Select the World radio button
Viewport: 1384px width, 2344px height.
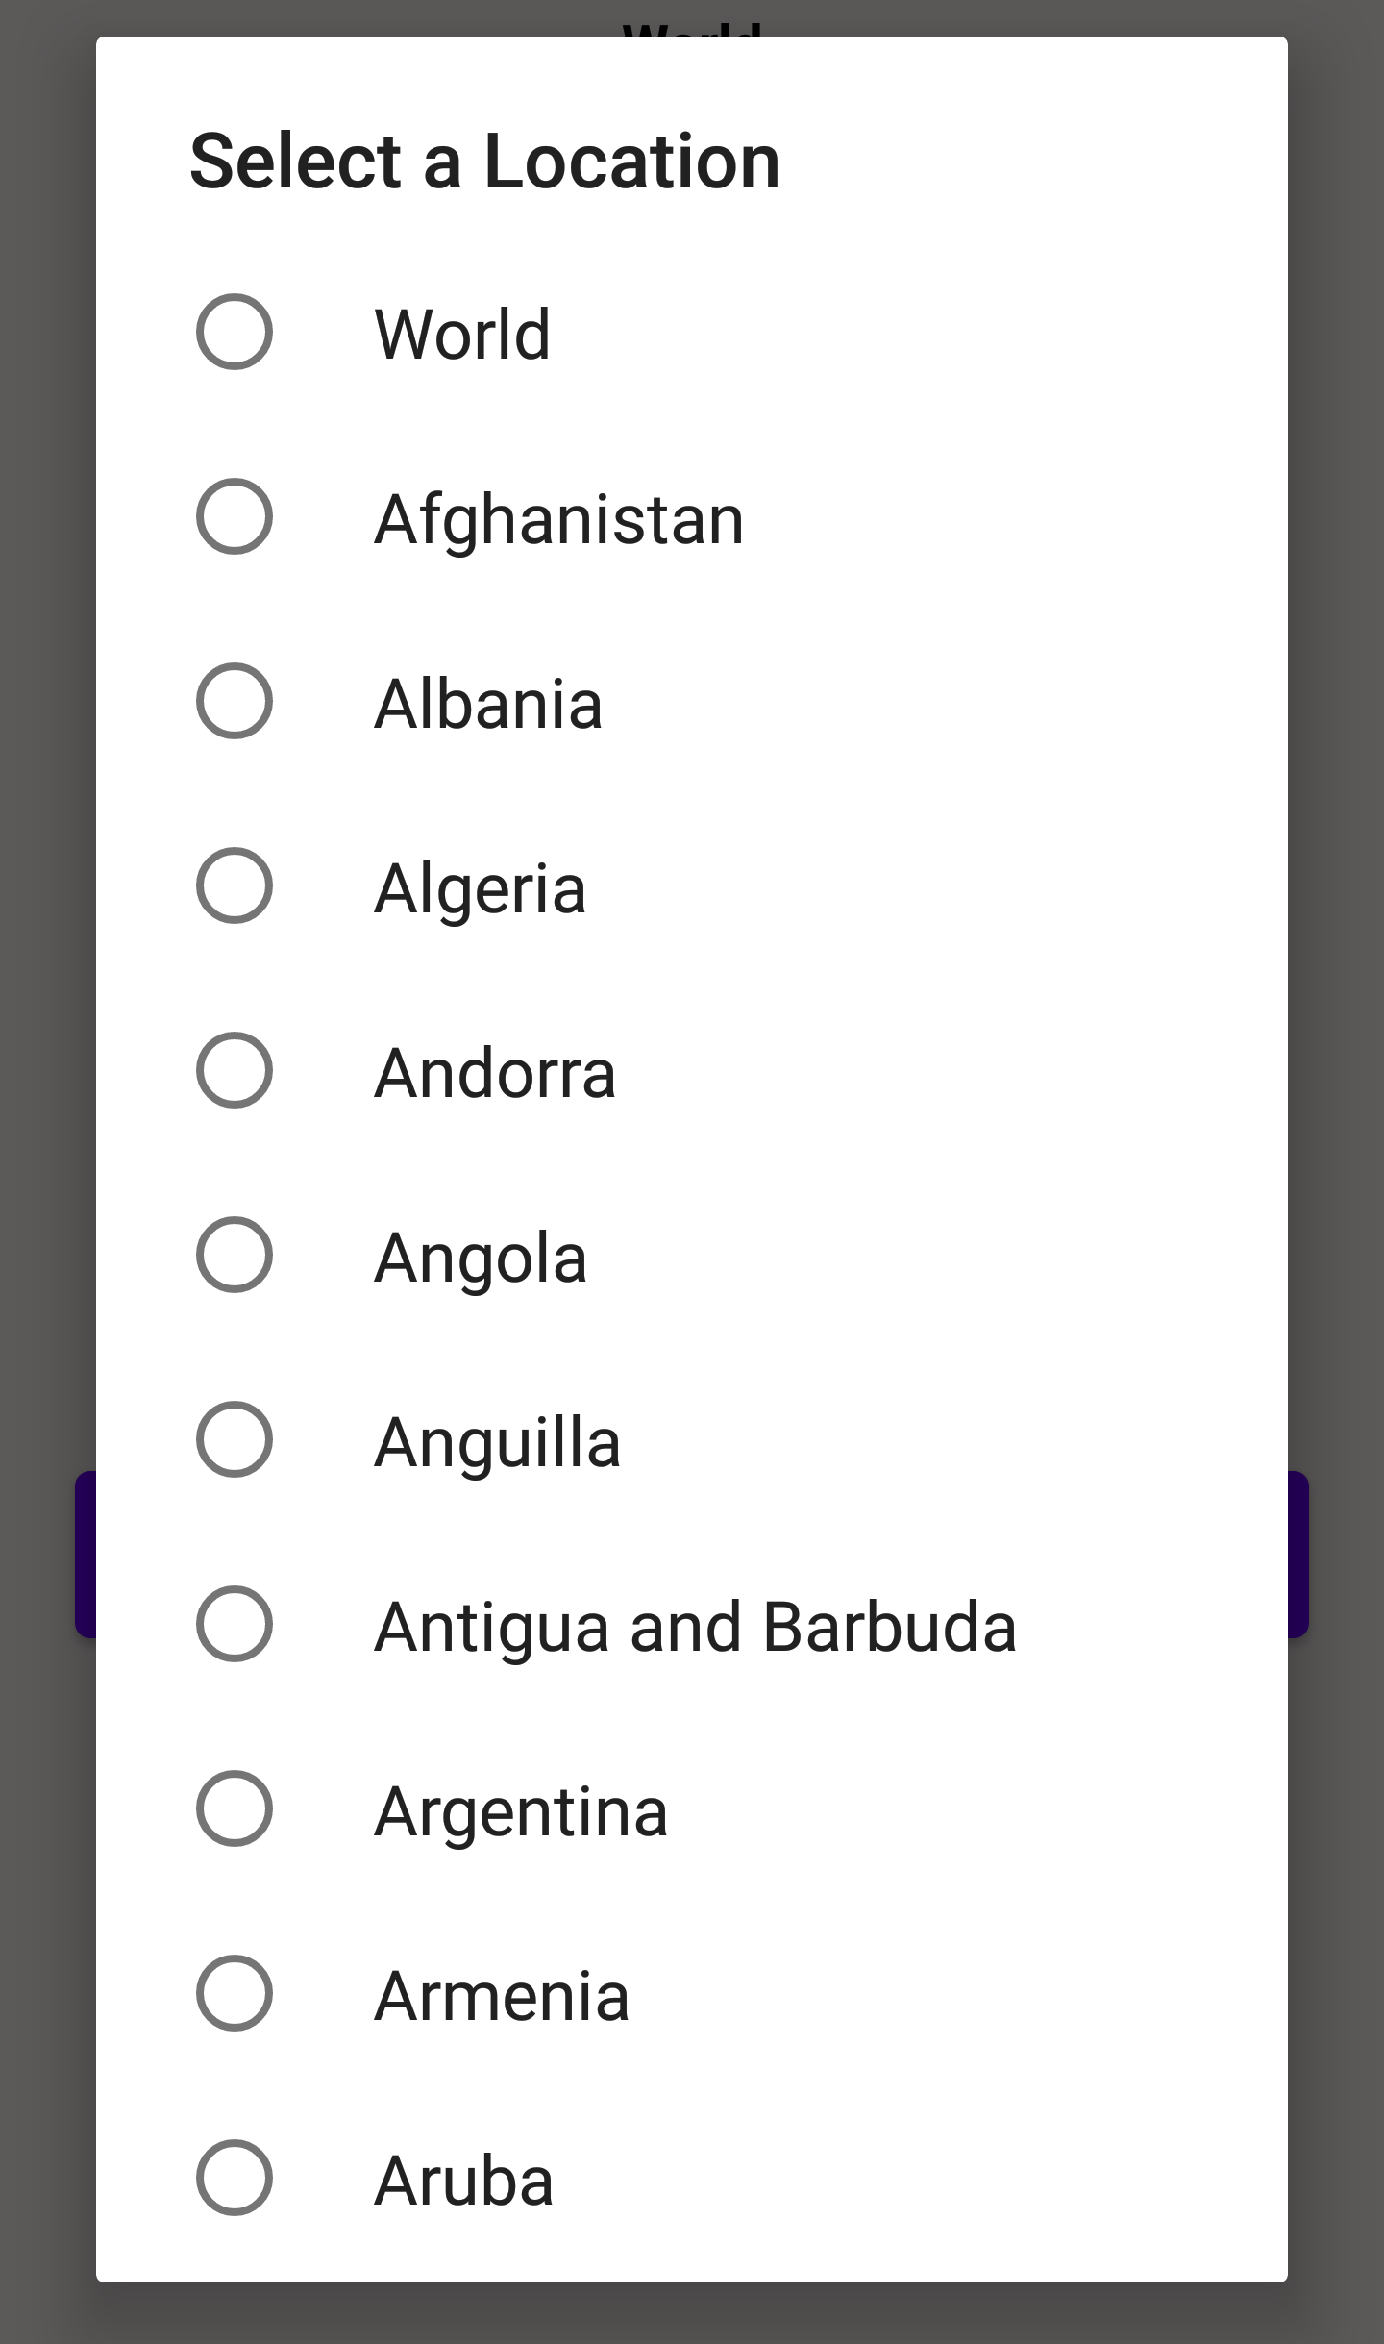(x=234, y=334)
